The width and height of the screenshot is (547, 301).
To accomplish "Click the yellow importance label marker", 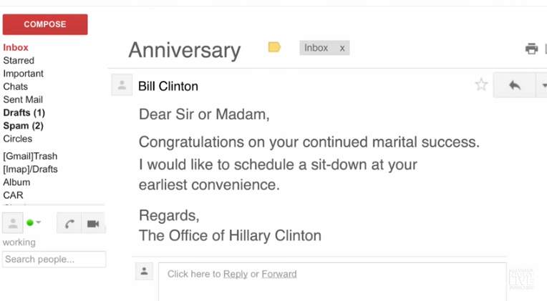I will [x=274, y=47].
